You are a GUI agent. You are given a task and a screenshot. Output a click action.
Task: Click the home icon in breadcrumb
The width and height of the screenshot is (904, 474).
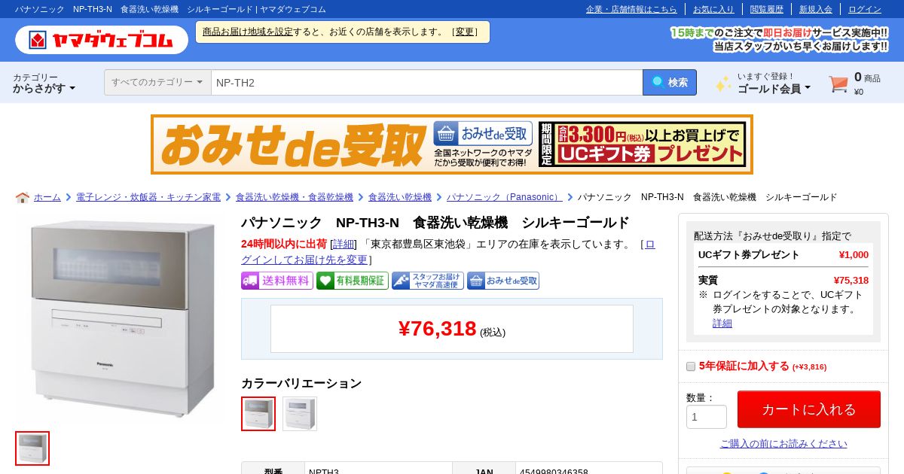23,197
